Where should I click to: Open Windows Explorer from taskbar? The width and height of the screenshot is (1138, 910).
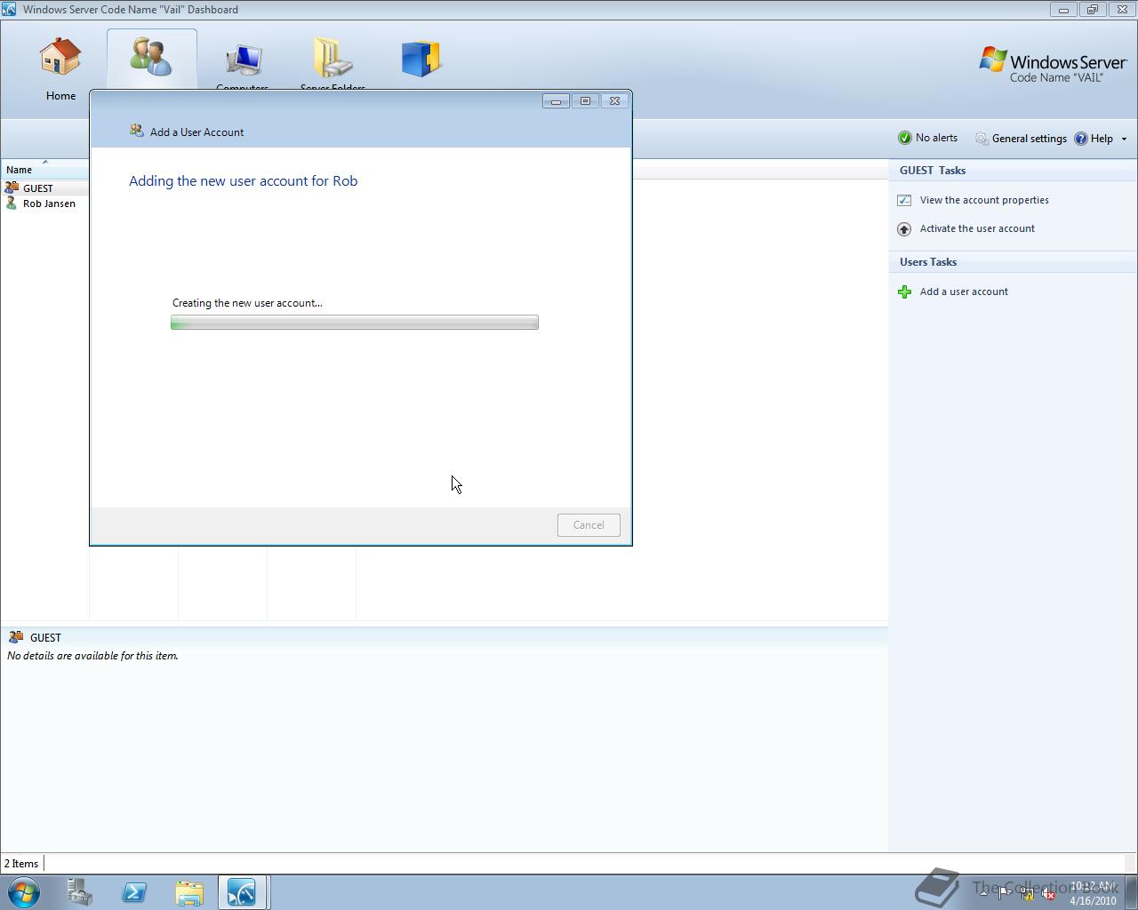tap(189, 892)
